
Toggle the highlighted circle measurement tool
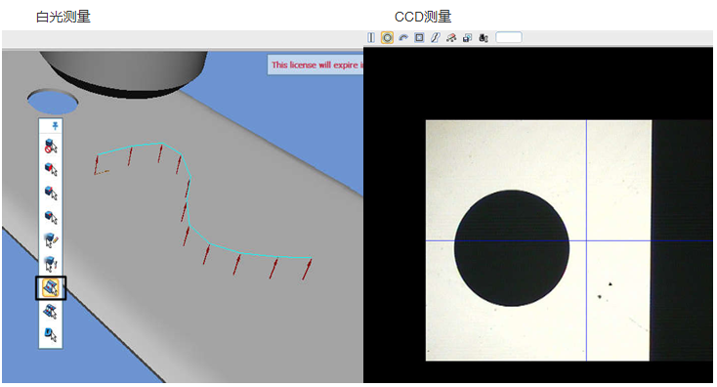(x=387, y=37)
